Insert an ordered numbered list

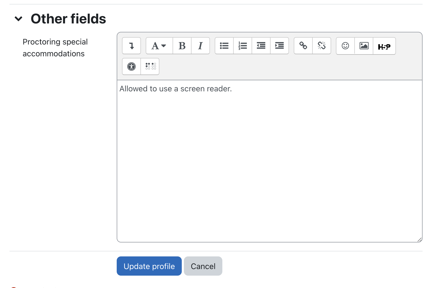pyautogui.click(x=243, y=46)
